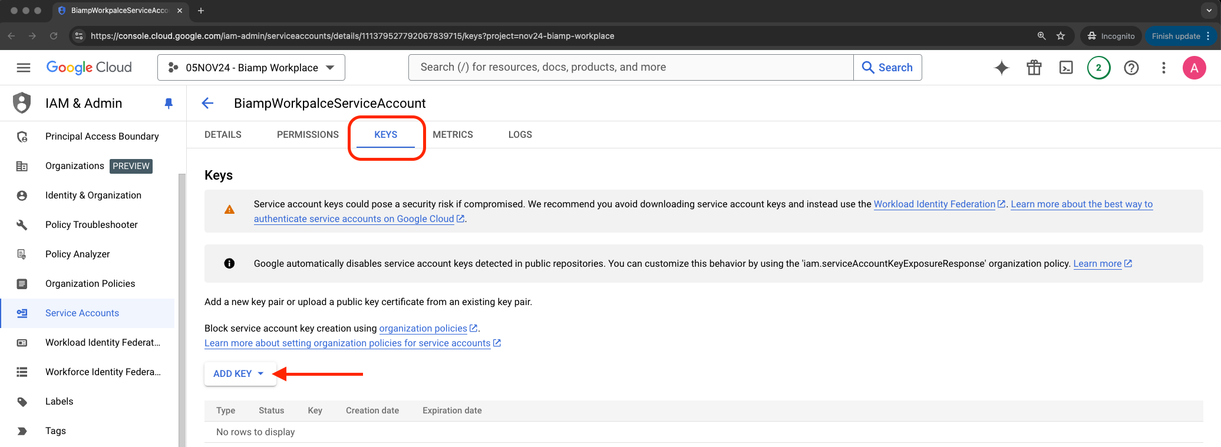Click the resources search input field
Screen dimensions: 1221x447
click(631, 68)
